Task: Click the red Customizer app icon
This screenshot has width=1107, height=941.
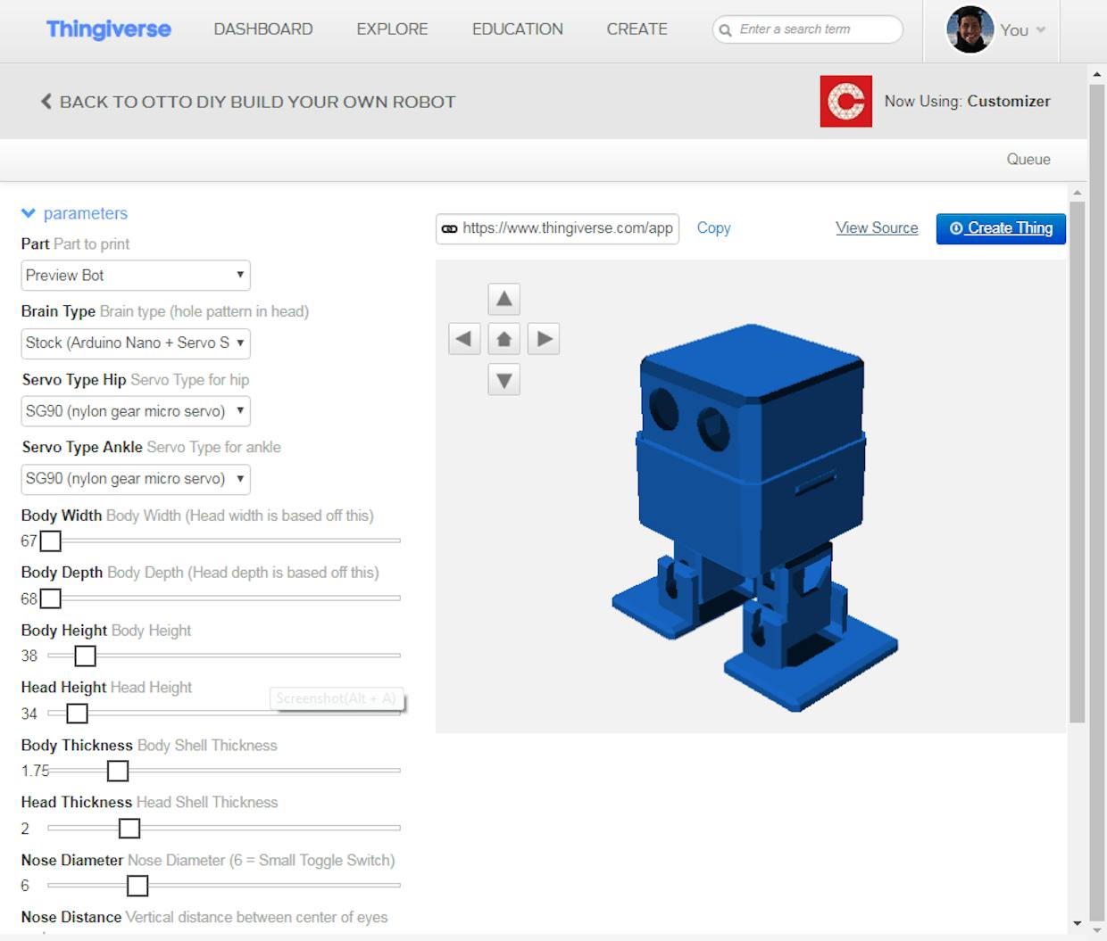Action: [846, 101]
